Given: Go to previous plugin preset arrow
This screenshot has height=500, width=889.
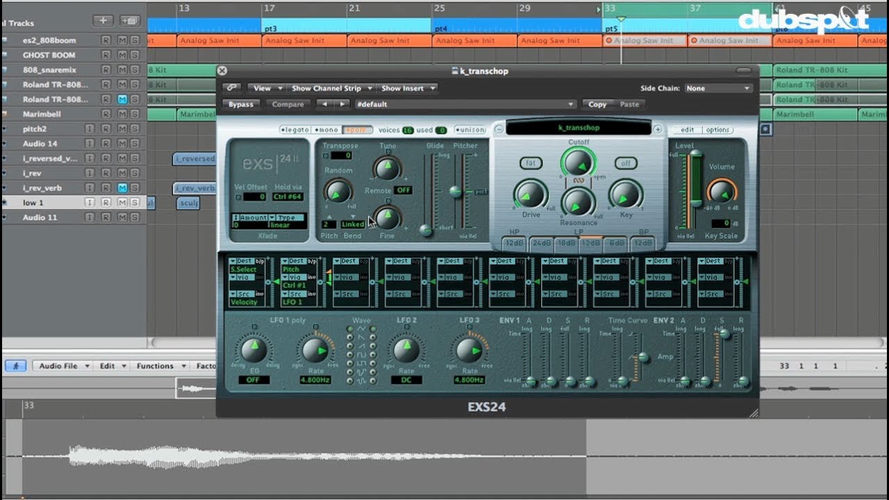Looking at the screenshot, I should click(x=324, y=104).
